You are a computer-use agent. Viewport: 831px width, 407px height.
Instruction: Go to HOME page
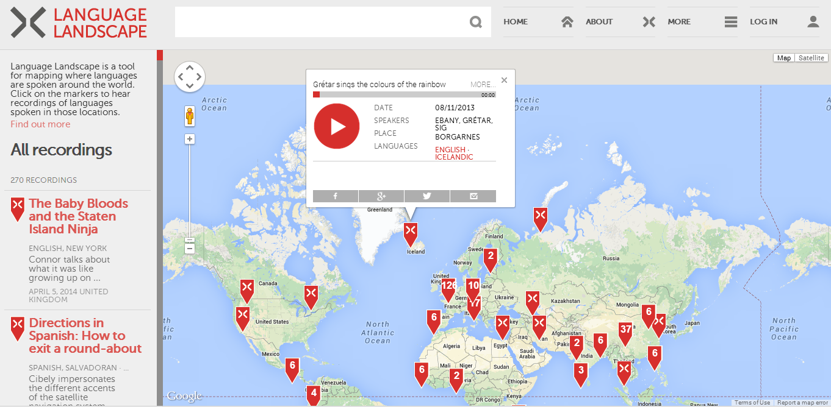tap(538, 22)
